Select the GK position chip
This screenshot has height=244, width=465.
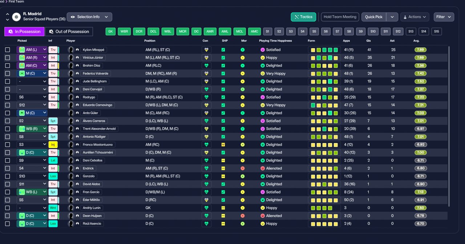[x=110, y=31]
